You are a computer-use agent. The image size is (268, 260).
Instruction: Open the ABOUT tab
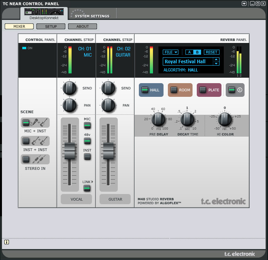[82, 27]
